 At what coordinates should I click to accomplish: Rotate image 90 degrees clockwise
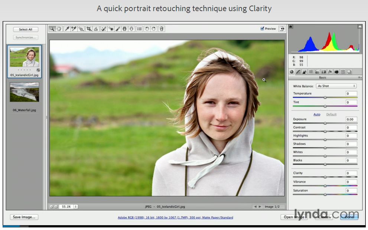pyautogui.click(x=153, y=29)
